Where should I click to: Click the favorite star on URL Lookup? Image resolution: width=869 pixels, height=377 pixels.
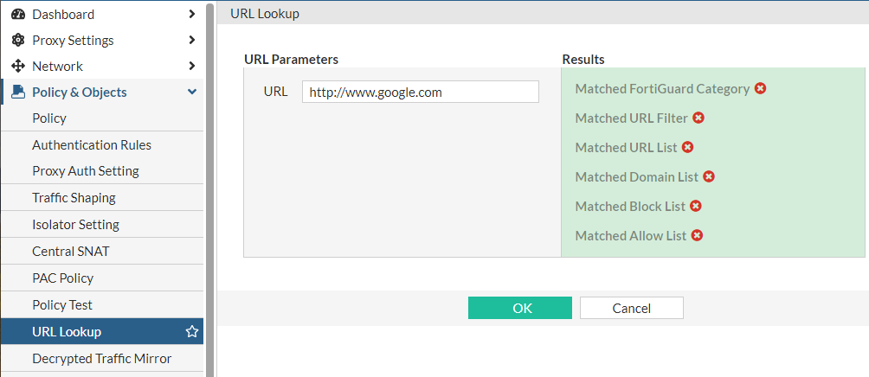pos(192,331)
